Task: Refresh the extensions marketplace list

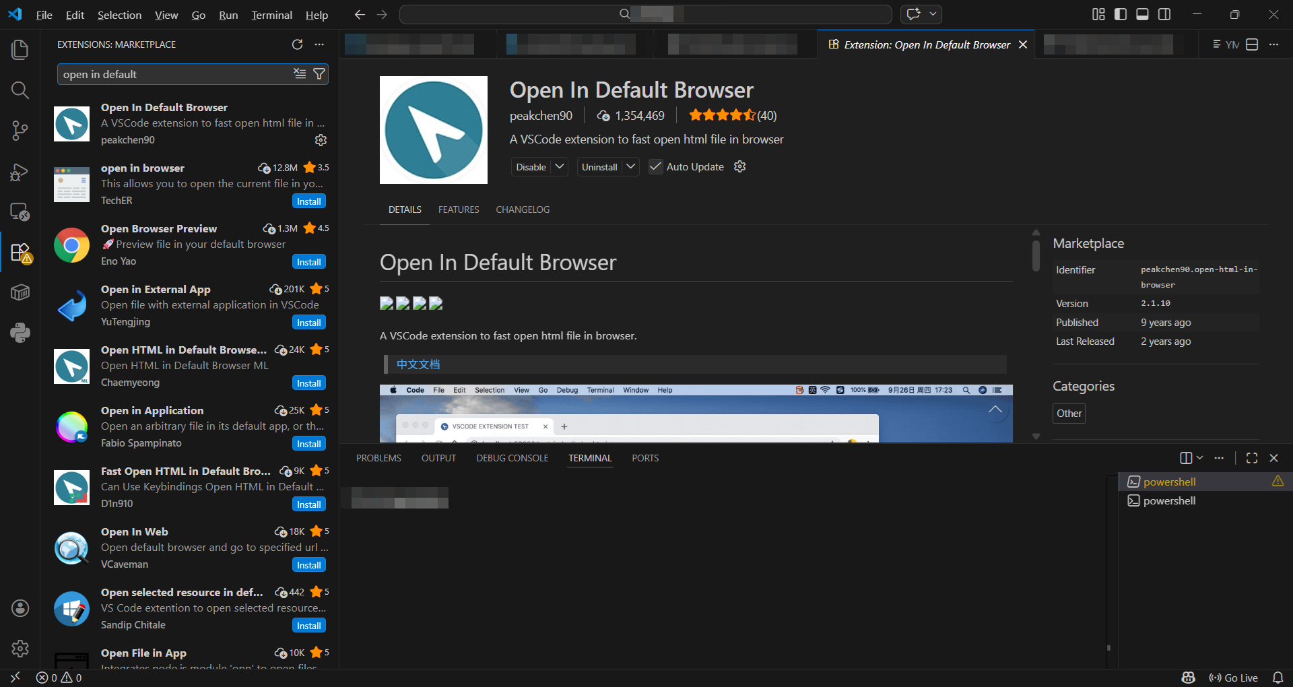Action: pyautogui.click(x=297, y=44)
